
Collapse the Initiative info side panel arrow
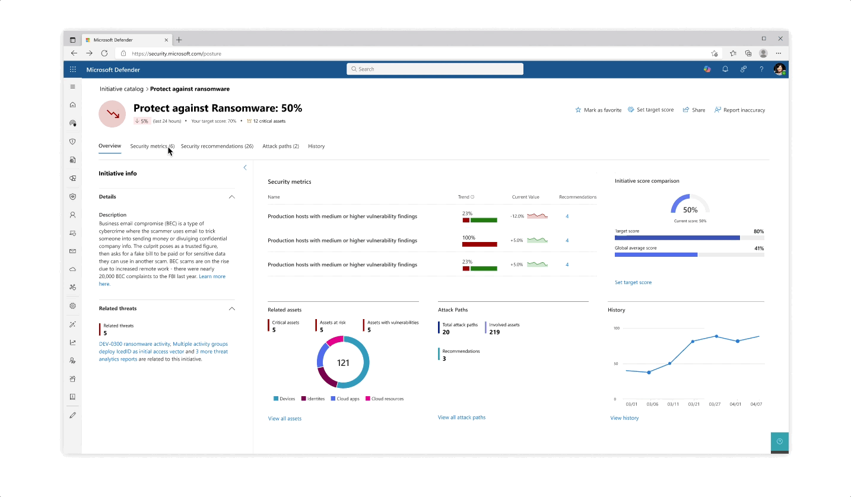coord(245,168)
